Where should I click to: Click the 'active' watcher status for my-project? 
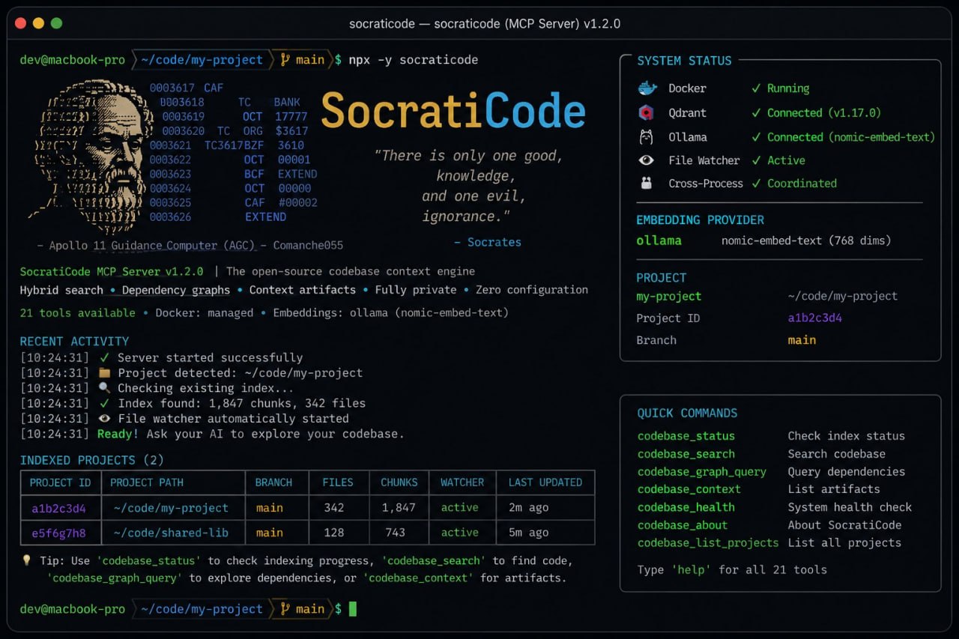click(461, 507)
